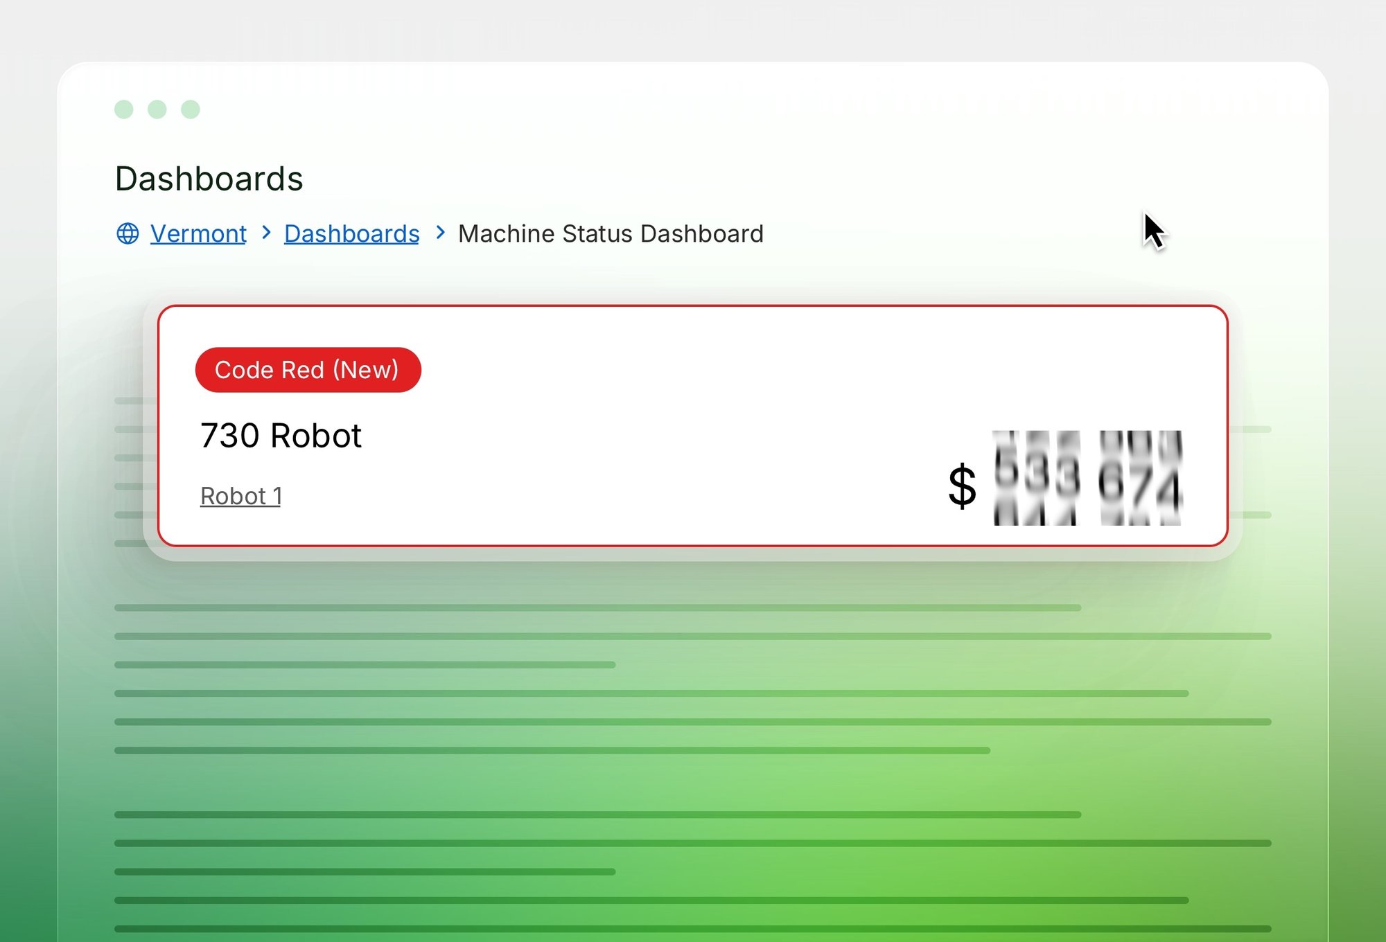The height and width of the screenshot is (942, 1386).
Task: Click the globe icon beside Vermont
Action: point(128,233)
